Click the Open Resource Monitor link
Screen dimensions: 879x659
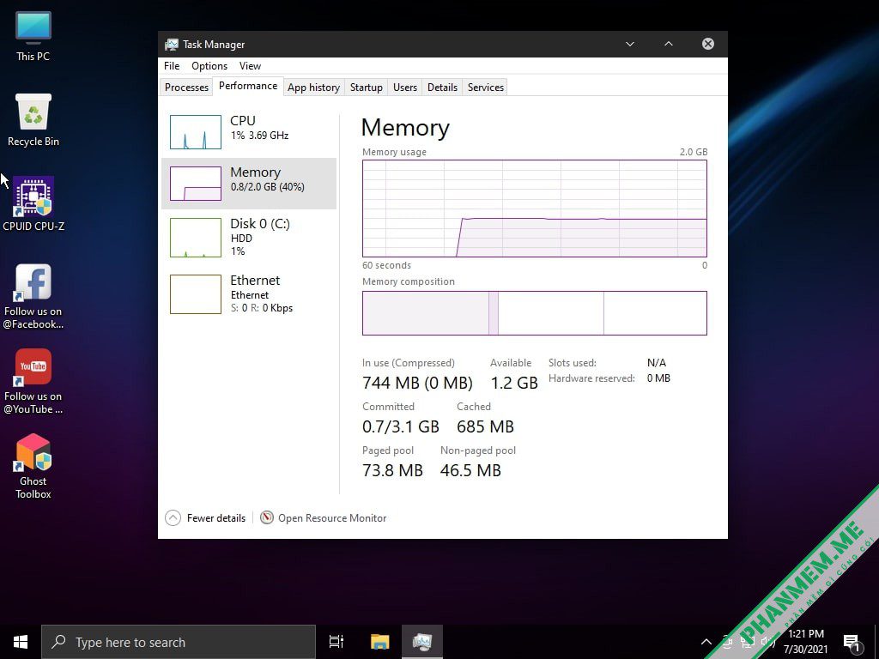[332, 518]
